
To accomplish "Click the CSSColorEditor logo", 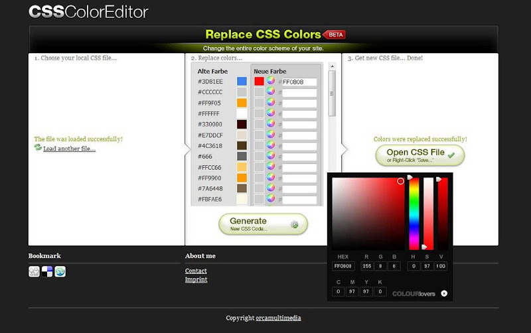I will click(88, 12).
